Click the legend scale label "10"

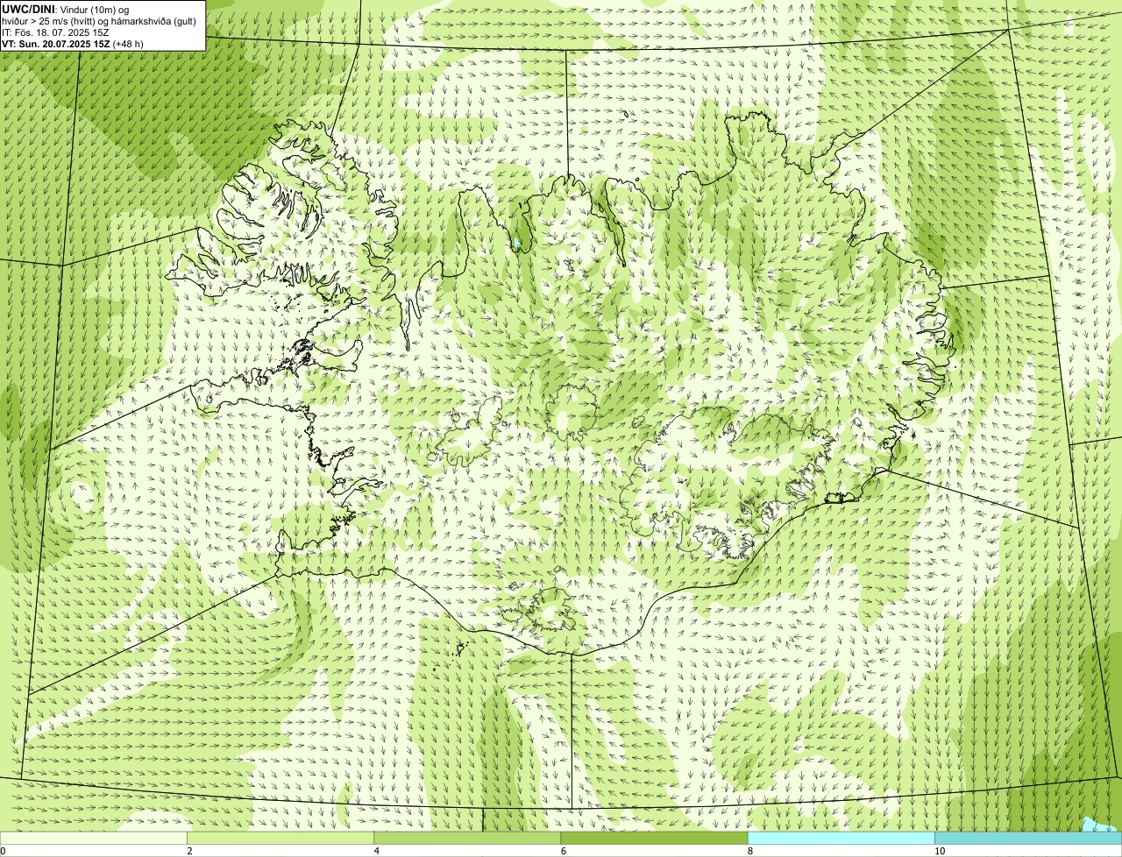[939, 851]
